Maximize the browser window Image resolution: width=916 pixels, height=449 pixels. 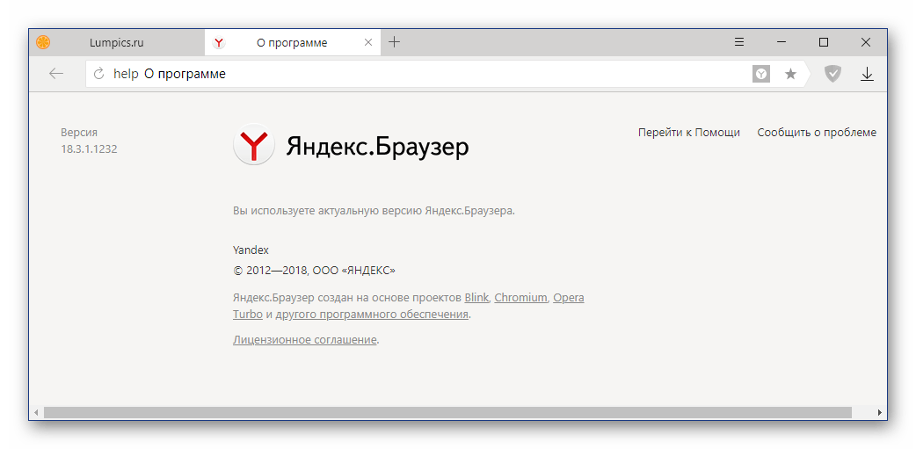[x=823, y=42]
